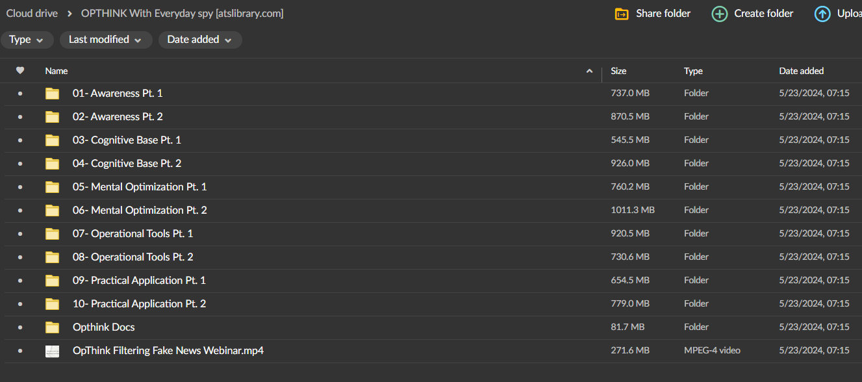Viewport: 862px width, 382px height.
Task: Sort the list by Size column
Action: [618, 71]
